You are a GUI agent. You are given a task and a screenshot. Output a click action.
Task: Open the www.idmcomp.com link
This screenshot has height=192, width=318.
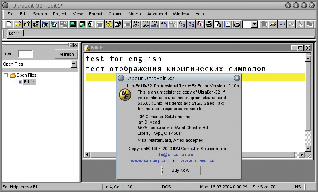click(150, 160)
